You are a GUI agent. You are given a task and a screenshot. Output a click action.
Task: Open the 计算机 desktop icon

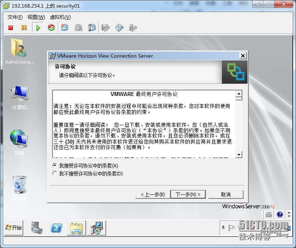[x=19, y=98]
